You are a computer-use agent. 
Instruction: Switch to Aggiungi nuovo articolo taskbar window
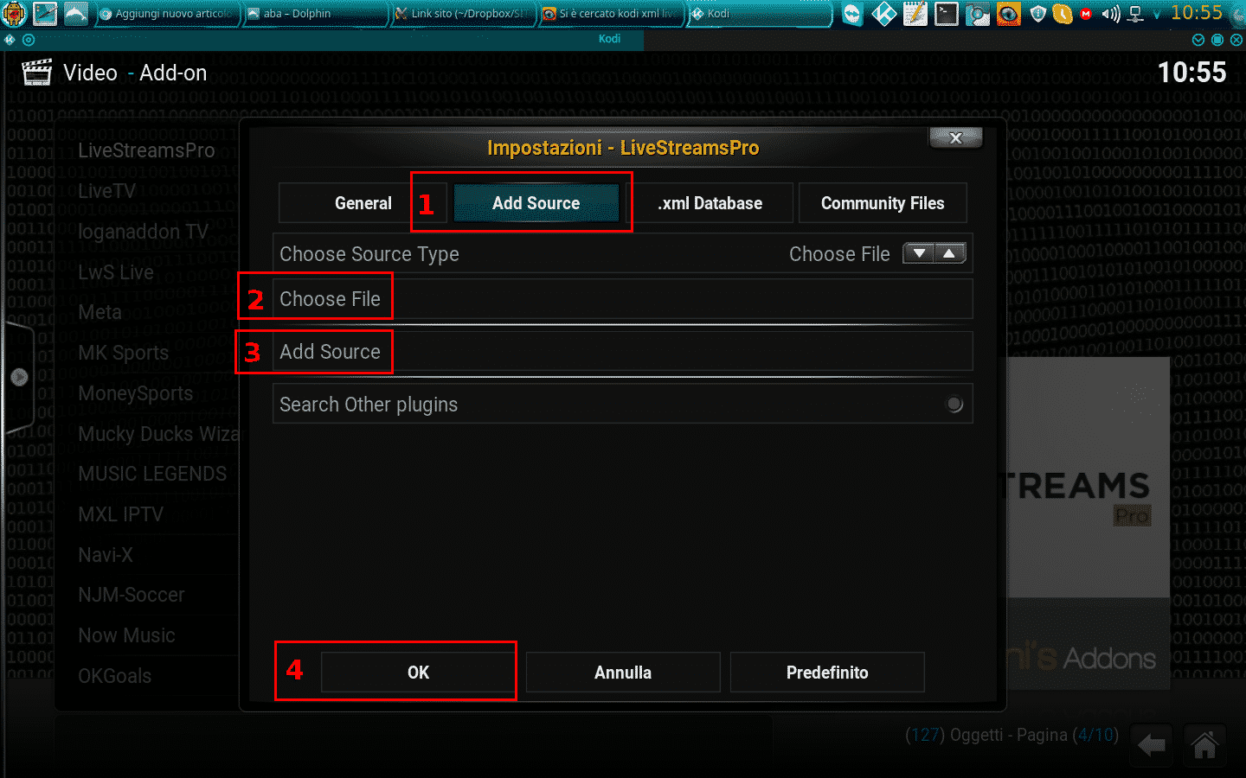click(166, 14)
